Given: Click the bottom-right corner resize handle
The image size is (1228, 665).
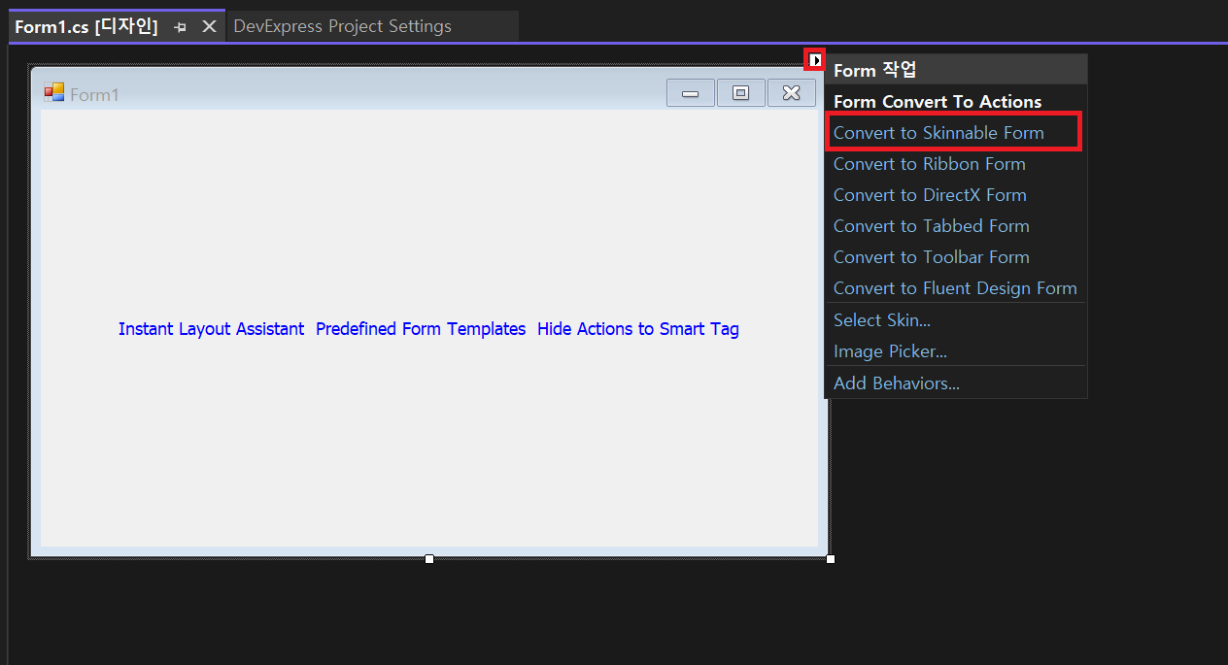Looking at the screenshot, I should (x=831, y=558).
